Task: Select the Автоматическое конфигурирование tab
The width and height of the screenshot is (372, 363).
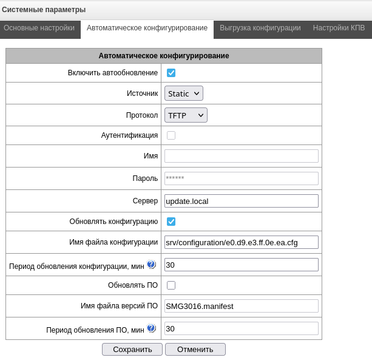Action: (x=147, y=28)
